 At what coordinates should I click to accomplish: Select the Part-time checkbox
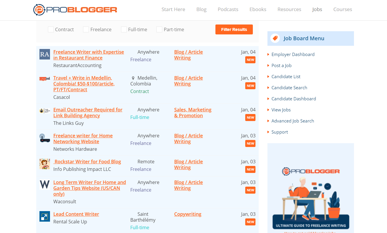159,29
